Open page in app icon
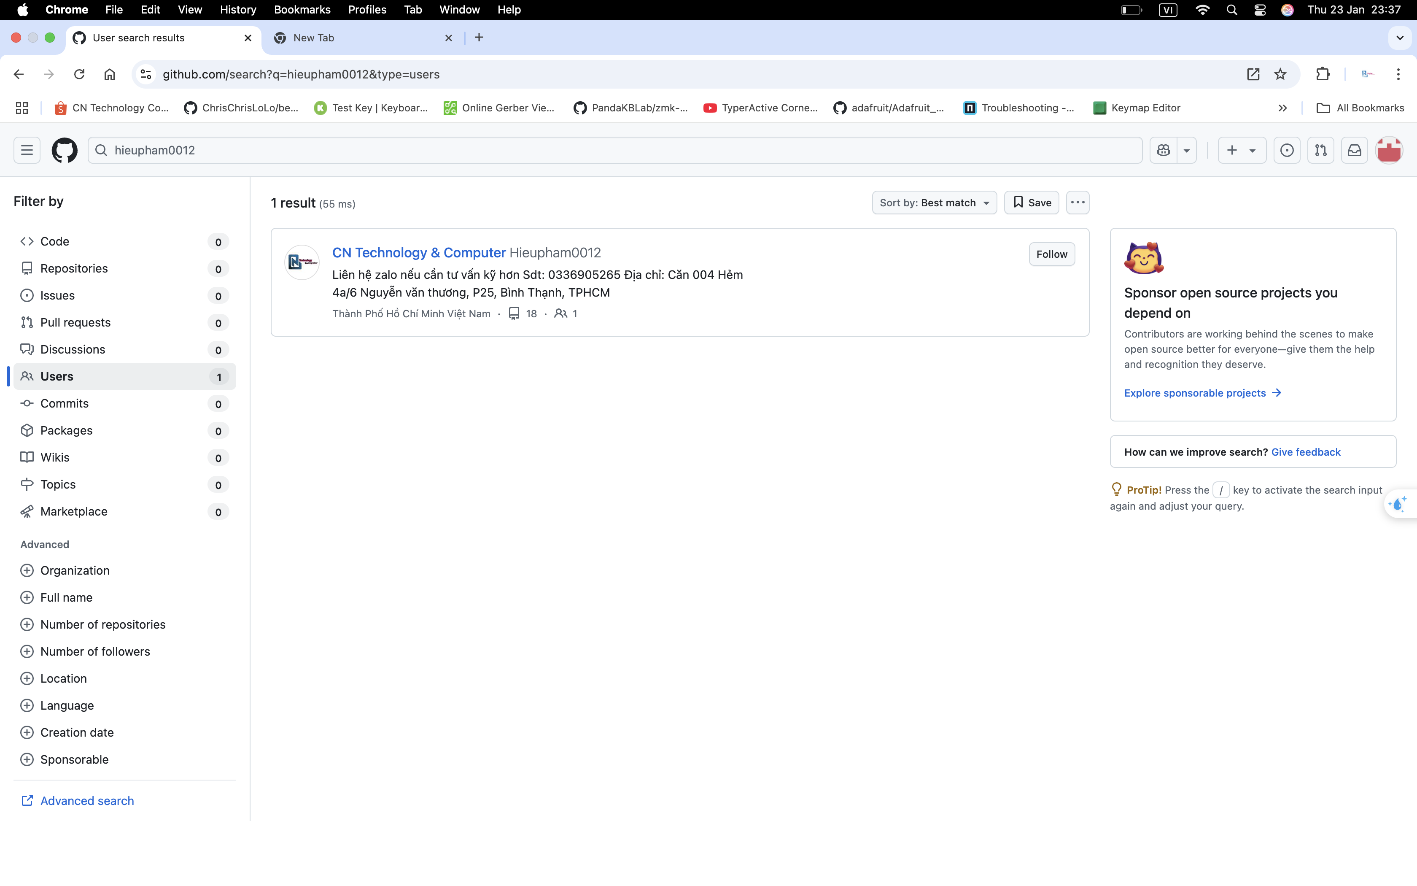Screen dimensions: 1417x886 (x=1253, y=74)
